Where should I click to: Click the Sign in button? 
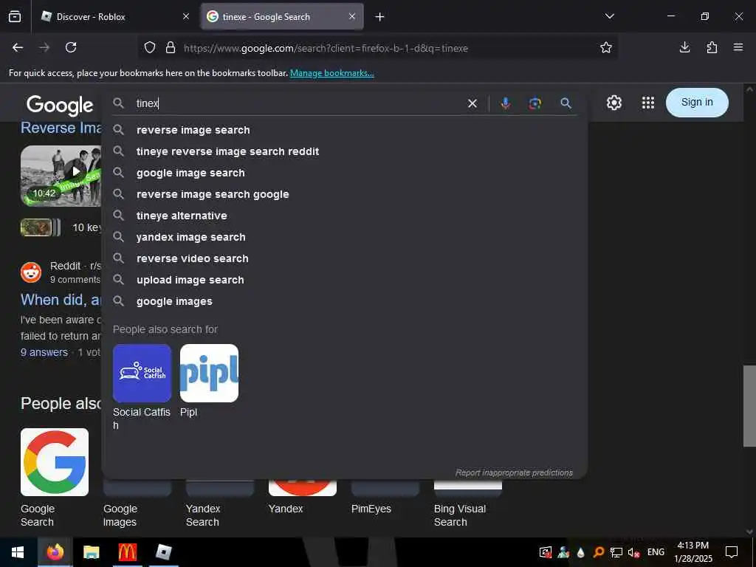point(697,102)
